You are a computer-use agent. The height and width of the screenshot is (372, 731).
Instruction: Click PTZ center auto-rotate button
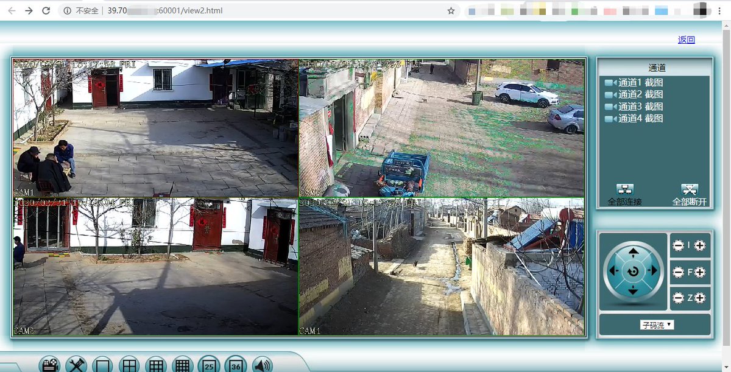click(634, 271)
